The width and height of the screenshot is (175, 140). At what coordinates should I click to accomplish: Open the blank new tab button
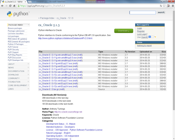click(x=29, y=2)
